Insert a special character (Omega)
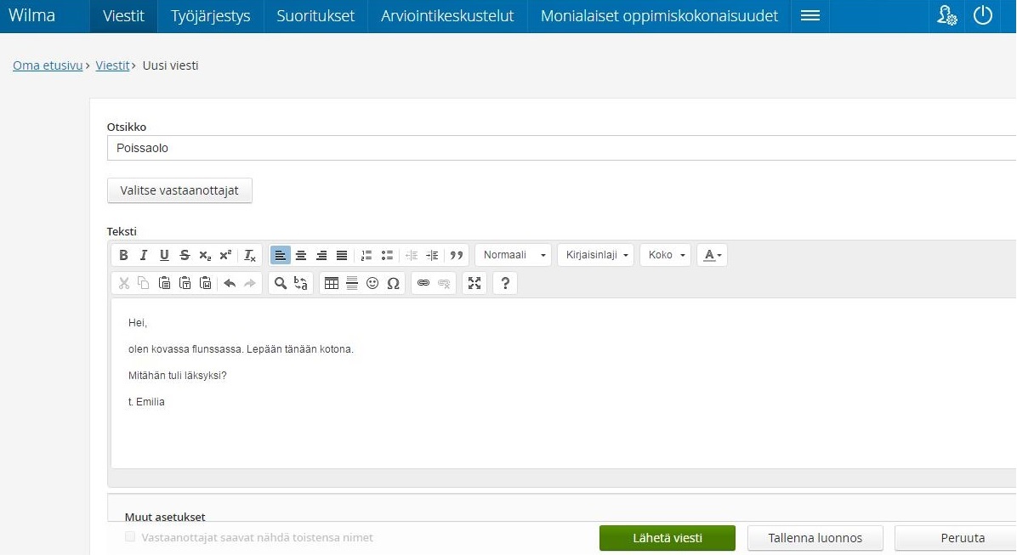The image size is (1017, 555). (x=393, y=284)
